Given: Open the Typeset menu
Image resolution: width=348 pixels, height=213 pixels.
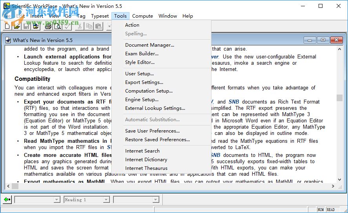Looking at the screenshot, I should [100, 16].
